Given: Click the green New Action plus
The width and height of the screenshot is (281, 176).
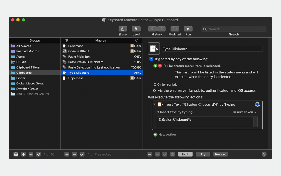Looking at the screenshot, I should (x=155, y=134).
